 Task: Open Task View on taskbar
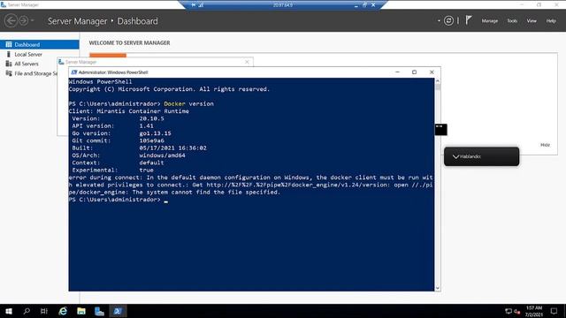point(44,311)
